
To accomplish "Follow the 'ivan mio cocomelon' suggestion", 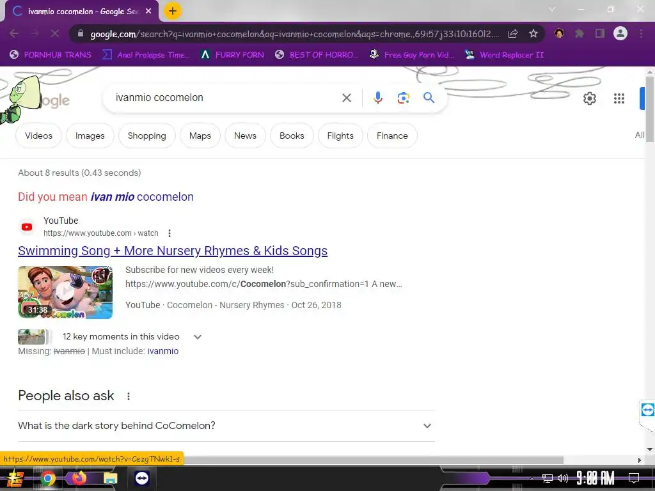I will (142, 197).
